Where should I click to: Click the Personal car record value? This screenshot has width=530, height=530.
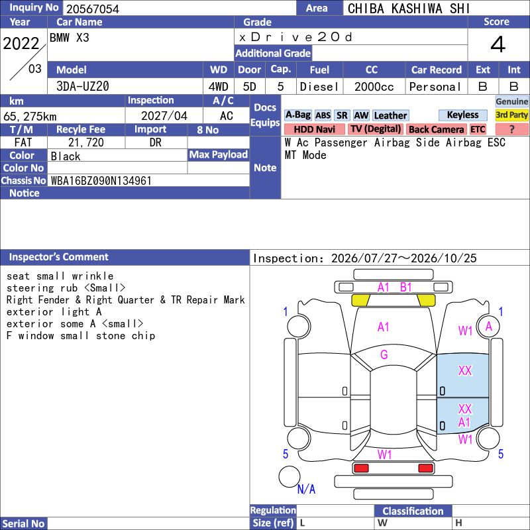click(x=435, y=87)
